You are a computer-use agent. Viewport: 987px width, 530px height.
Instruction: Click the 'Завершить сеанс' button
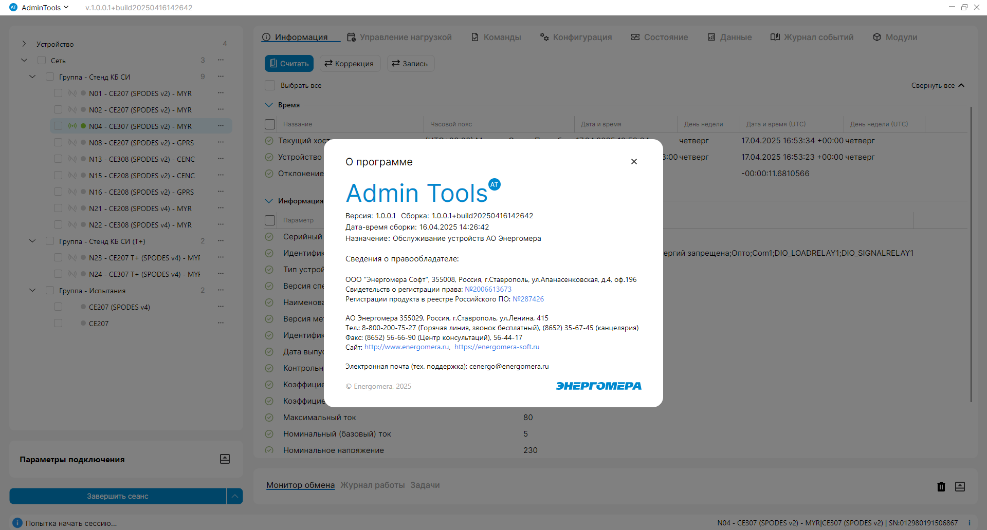coord(118,496)
